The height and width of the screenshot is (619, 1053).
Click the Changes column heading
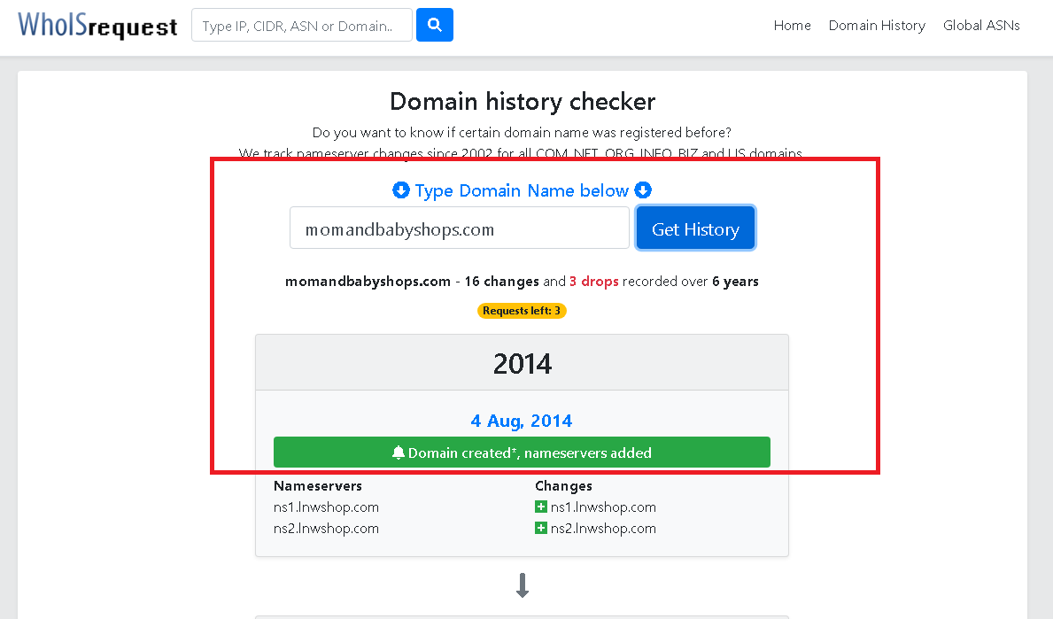tap(563, 485)
